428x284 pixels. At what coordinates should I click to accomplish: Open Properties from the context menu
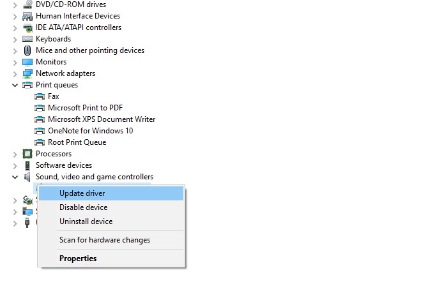[x=78, y=258]
